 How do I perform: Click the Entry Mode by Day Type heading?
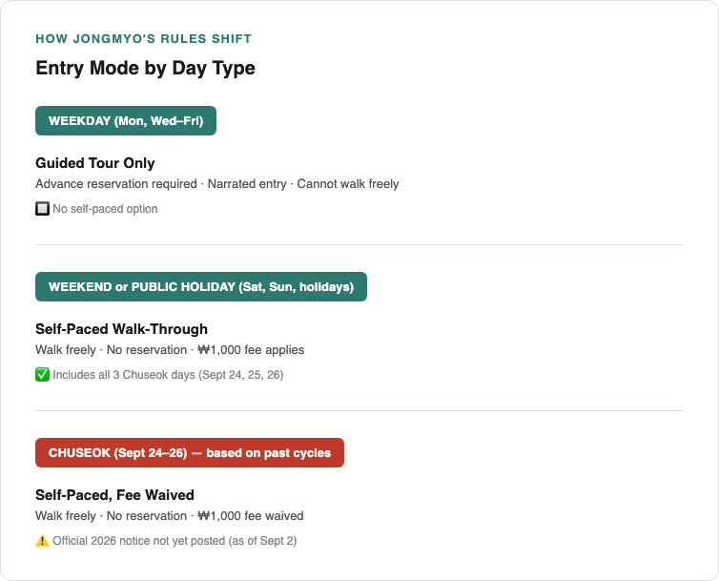[145, 68]
